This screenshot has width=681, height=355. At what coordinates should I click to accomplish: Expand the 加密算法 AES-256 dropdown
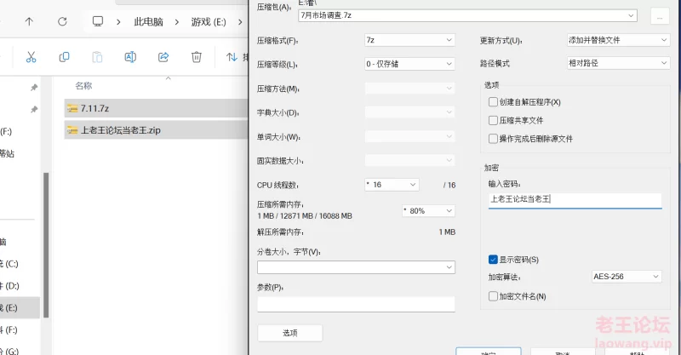[x=626, y=277]
